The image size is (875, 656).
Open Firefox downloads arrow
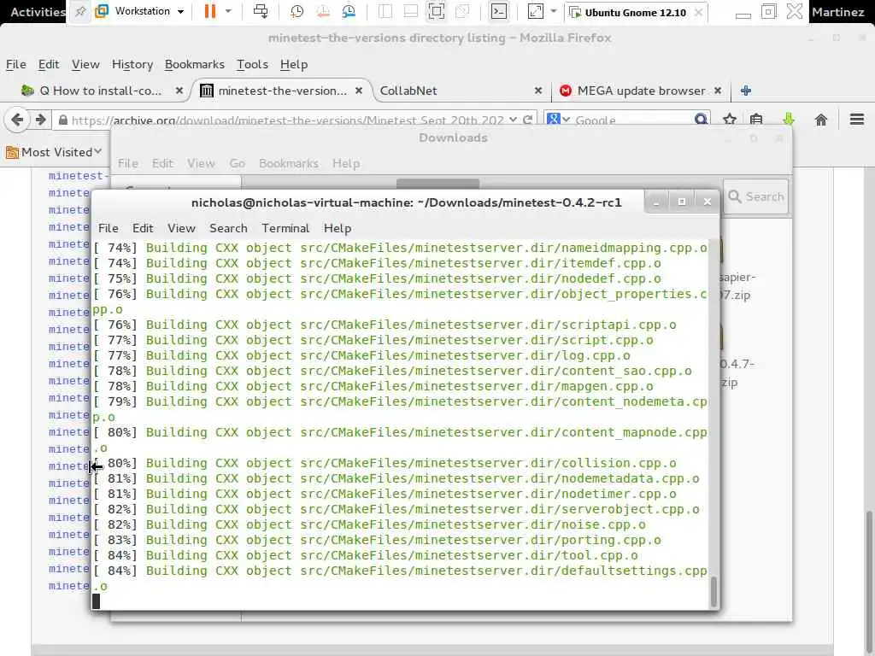pos(788,120)
